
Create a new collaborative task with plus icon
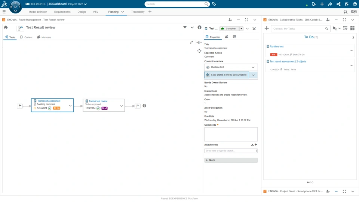coord(267,28)
